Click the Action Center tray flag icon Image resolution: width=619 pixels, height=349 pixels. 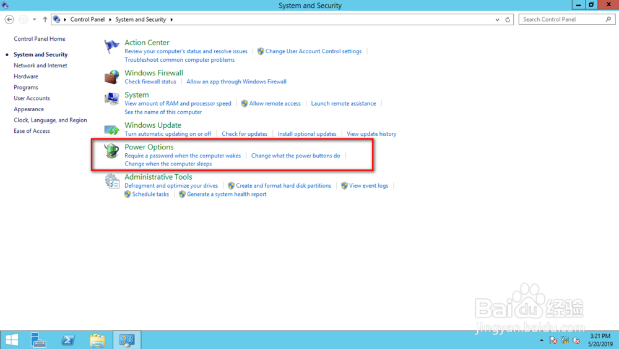pyautogui.click(x=553, y=340)
